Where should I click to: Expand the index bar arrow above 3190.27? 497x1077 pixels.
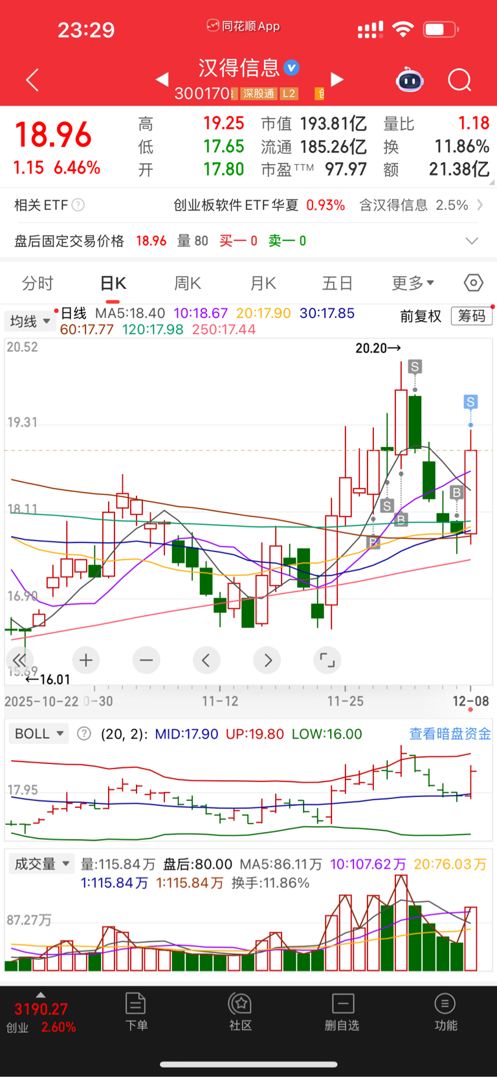point(41,995)
